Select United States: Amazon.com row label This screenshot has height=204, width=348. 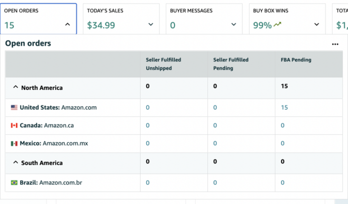click(x=58, y=107)
